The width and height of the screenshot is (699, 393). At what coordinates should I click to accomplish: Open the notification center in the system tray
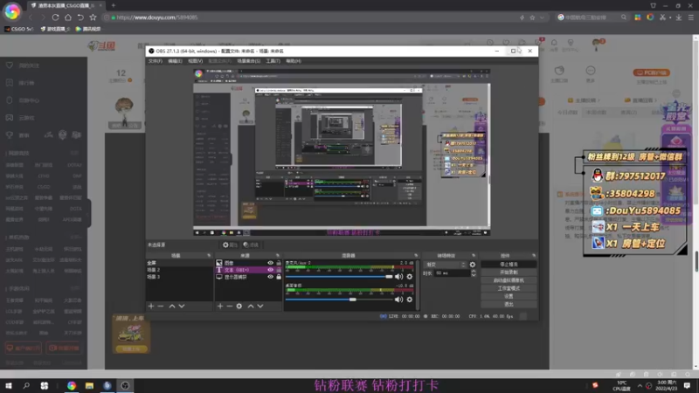(688, 385)
